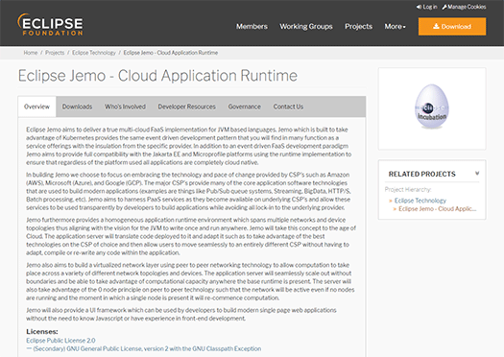The height and width of the screenshot is (357, 504).
Task: Click the Related Projects heading text
Action: click(421, 174)
